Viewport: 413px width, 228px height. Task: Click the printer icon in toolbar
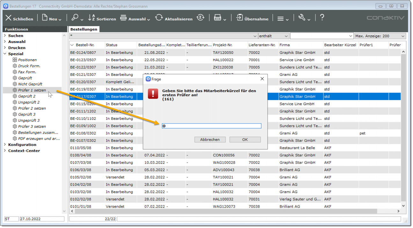point(218,18)
